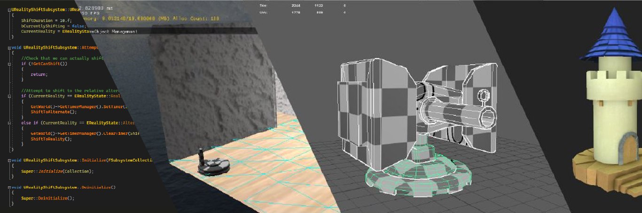Collapse the AttemptShift function fold marker
Screen dimensions: 642x213
(x=10, y=48)
